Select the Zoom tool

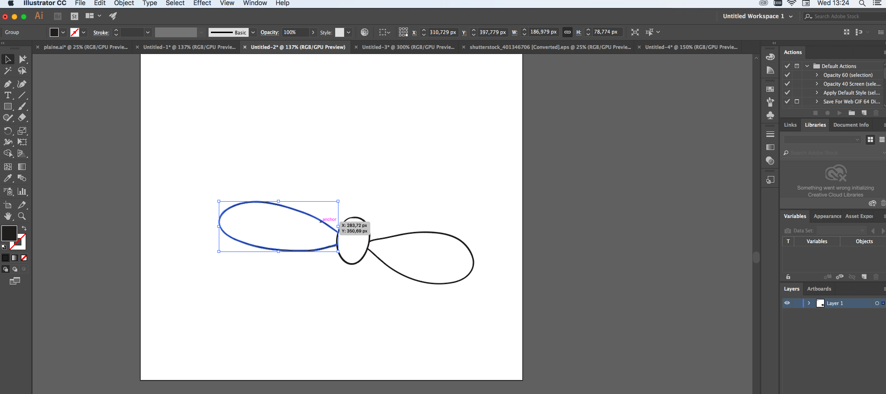coord(22,216)
